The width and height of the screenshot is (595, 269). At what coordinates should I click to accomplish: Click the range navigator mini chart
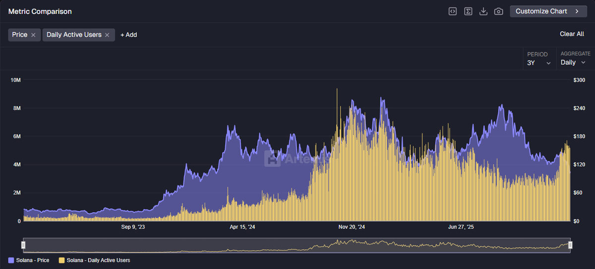(x=297, y=245)
